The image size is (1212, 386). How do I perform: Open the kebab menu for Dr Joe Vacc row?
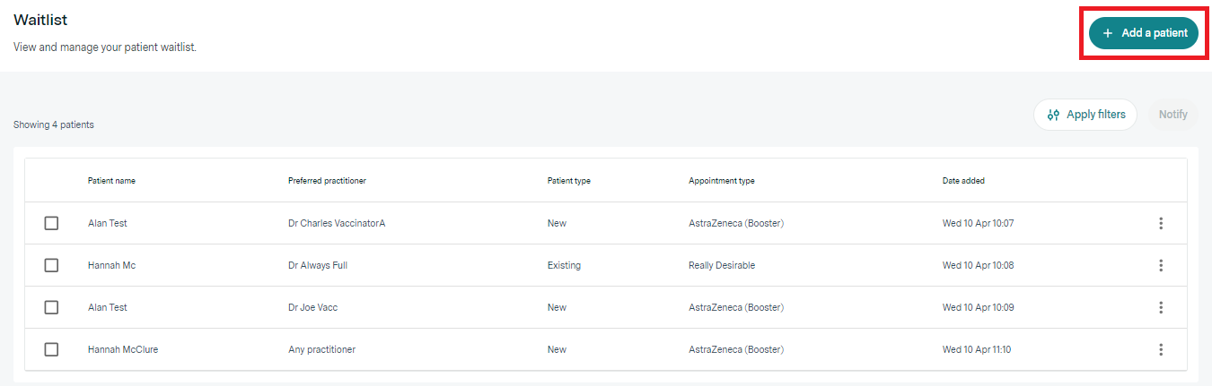coord(1161,307)
